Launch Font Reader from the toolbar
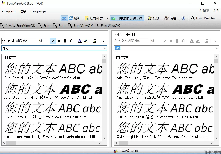Screen dimensions: 221x154 (203, 18)
